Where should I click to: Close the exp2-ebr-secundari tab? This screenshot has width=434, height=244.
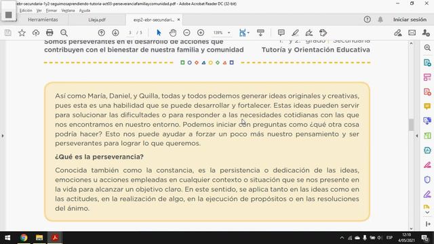click(x=178, y=20)
